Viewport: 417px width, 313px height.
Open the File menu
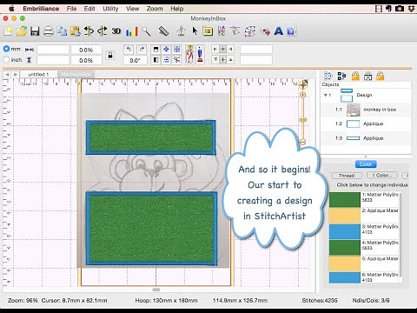click(x=71, y=9)
